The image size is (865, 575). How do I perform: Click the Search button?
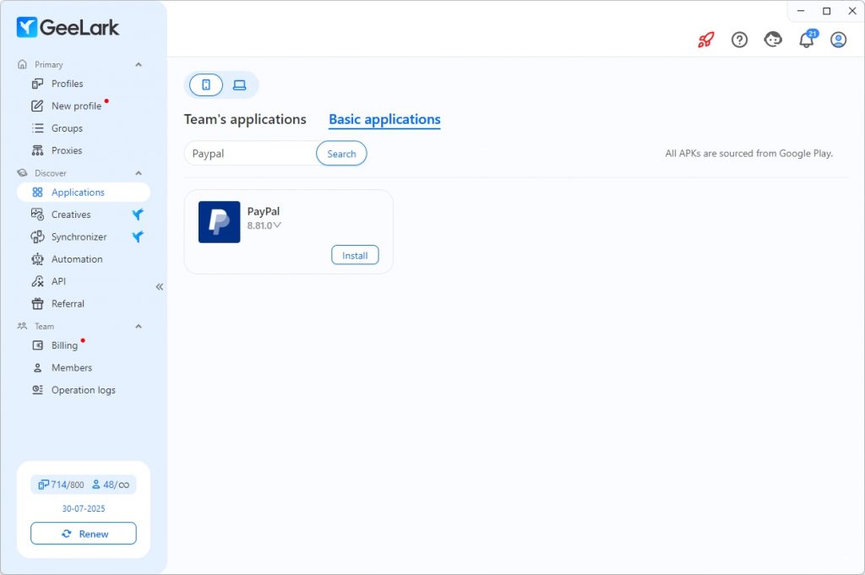tap(341, 154)
